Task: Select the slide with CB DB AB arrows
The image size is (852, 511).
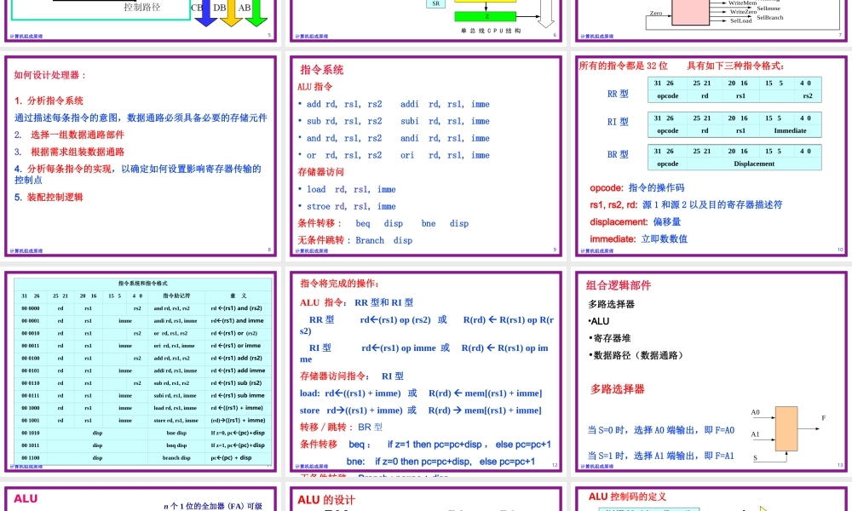Action: (x=141, y=20)
